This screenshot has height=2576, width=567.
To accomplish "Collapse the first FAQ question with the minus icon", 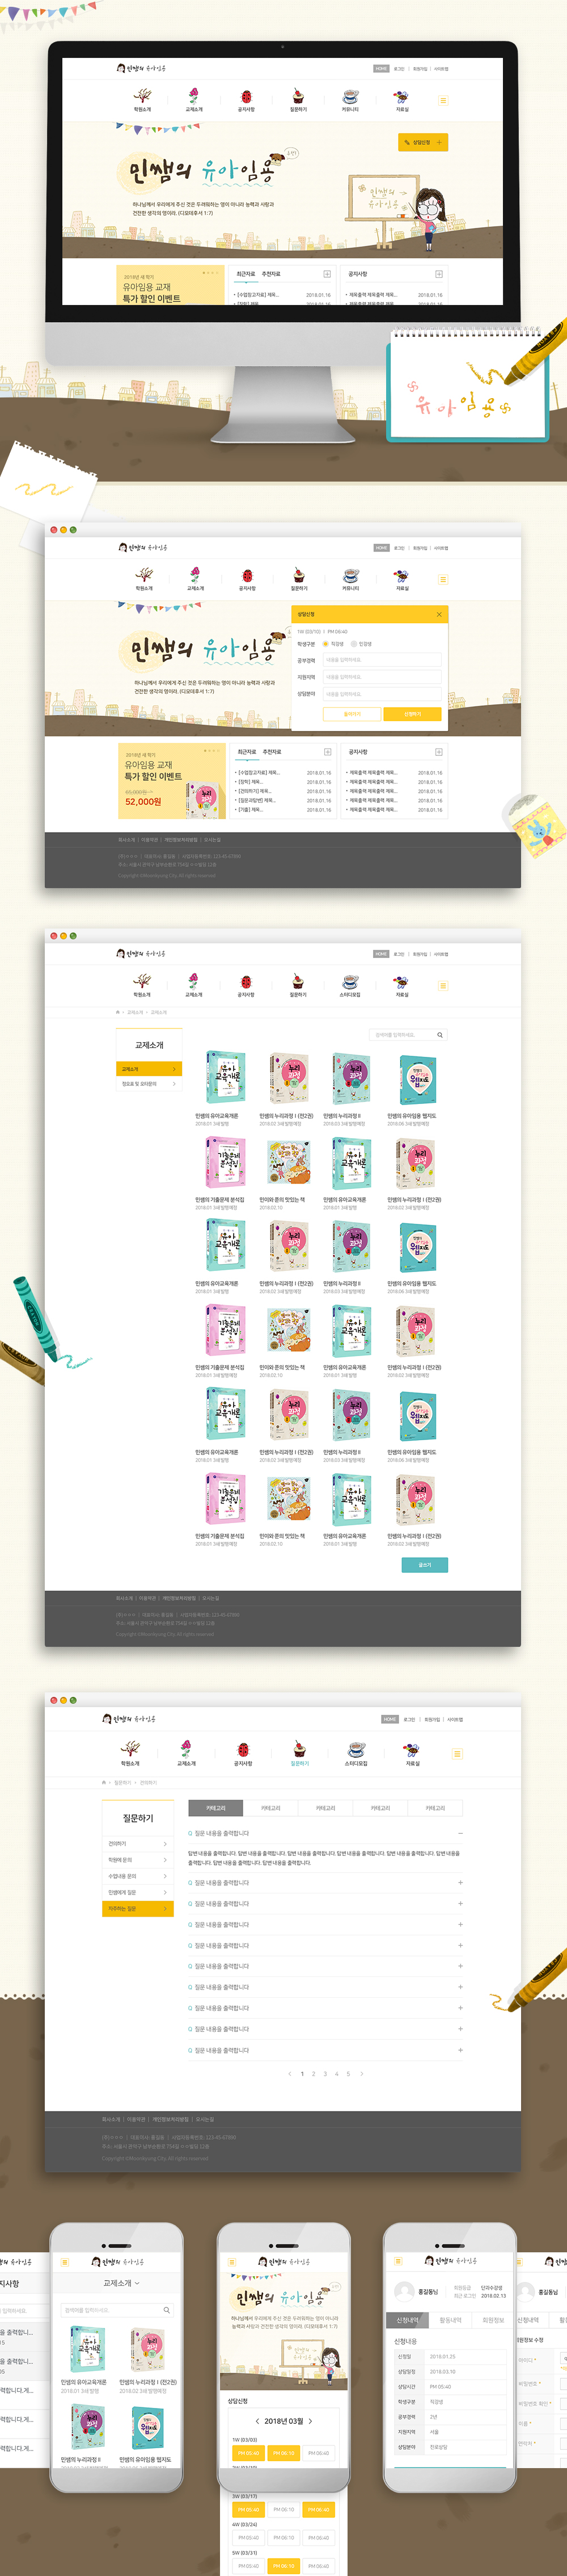I will click(460, 1833).
